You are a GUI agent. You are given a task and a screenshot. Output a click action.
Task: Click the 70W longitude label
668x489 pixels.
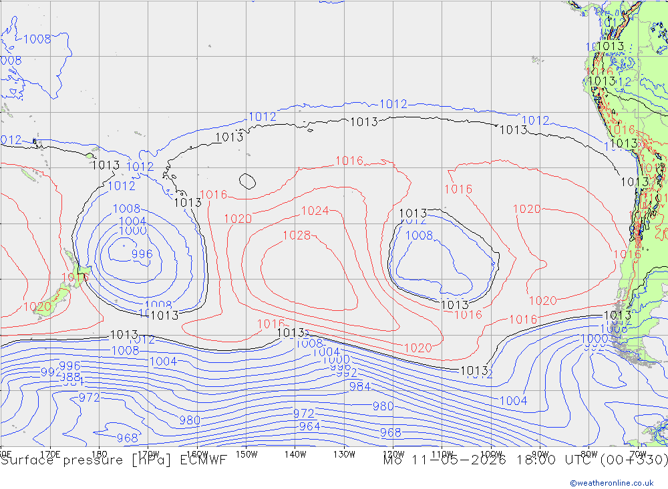638,454
